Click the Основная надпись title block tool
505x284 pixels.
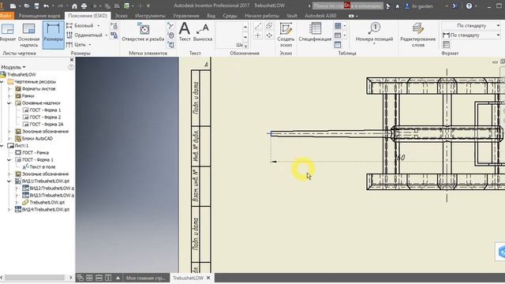click(x=28, y=35)
